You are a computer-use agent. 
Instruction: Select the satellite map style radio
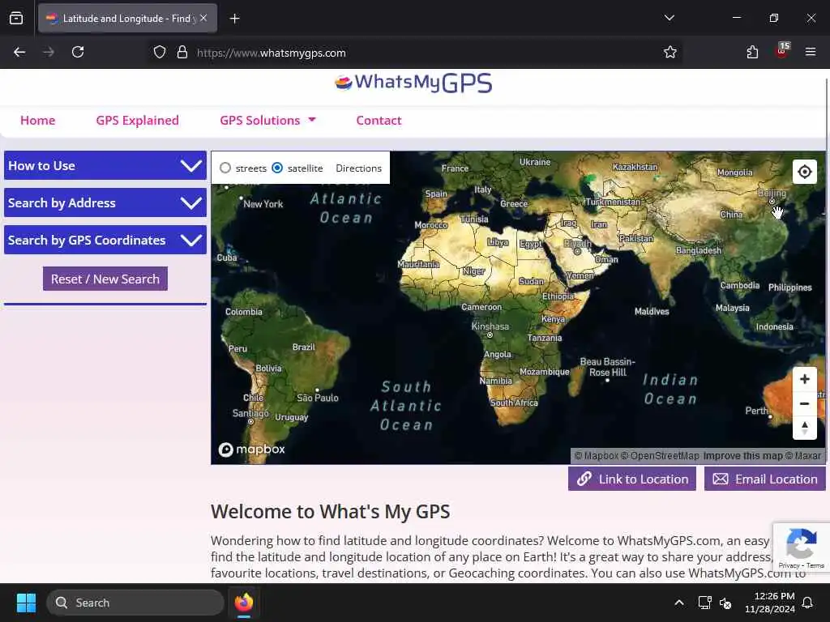click(x=277, y=168)
